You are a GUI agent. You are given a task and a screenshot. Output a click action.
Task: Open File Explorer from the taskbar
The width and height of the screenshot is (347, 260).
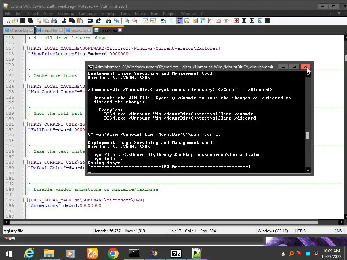[49, 253]
